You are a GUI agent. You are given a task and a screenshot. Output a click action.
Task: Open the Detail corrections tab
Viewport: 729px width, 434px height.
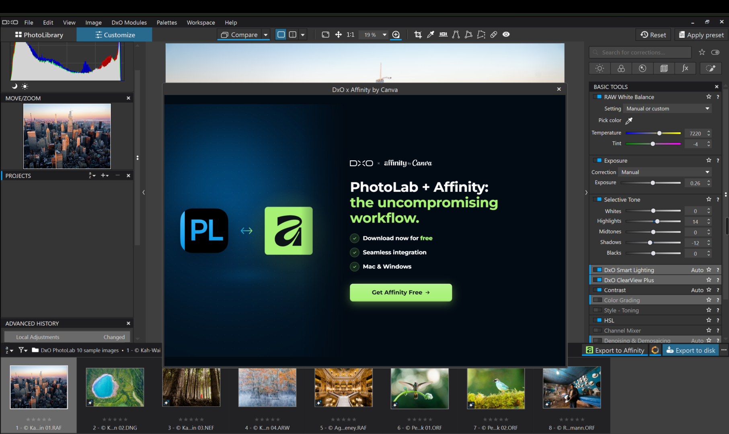(643, 68)
